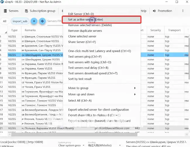Screen dimensions: 190x147
Task: Open the Subscription group menu
Action: pos(40,11)
